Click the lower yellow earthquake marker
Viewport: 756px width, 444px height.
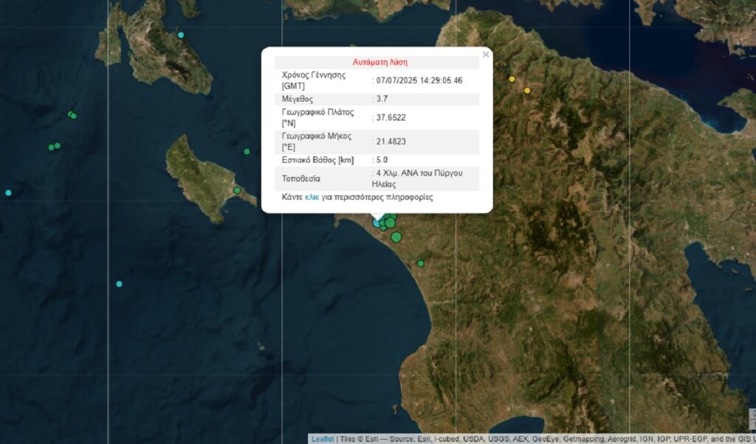click(x=527, y=91)
